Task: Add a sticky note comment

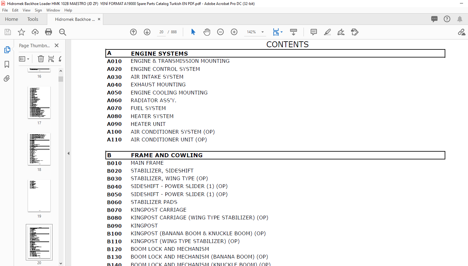Action: (x=314, y=32)
